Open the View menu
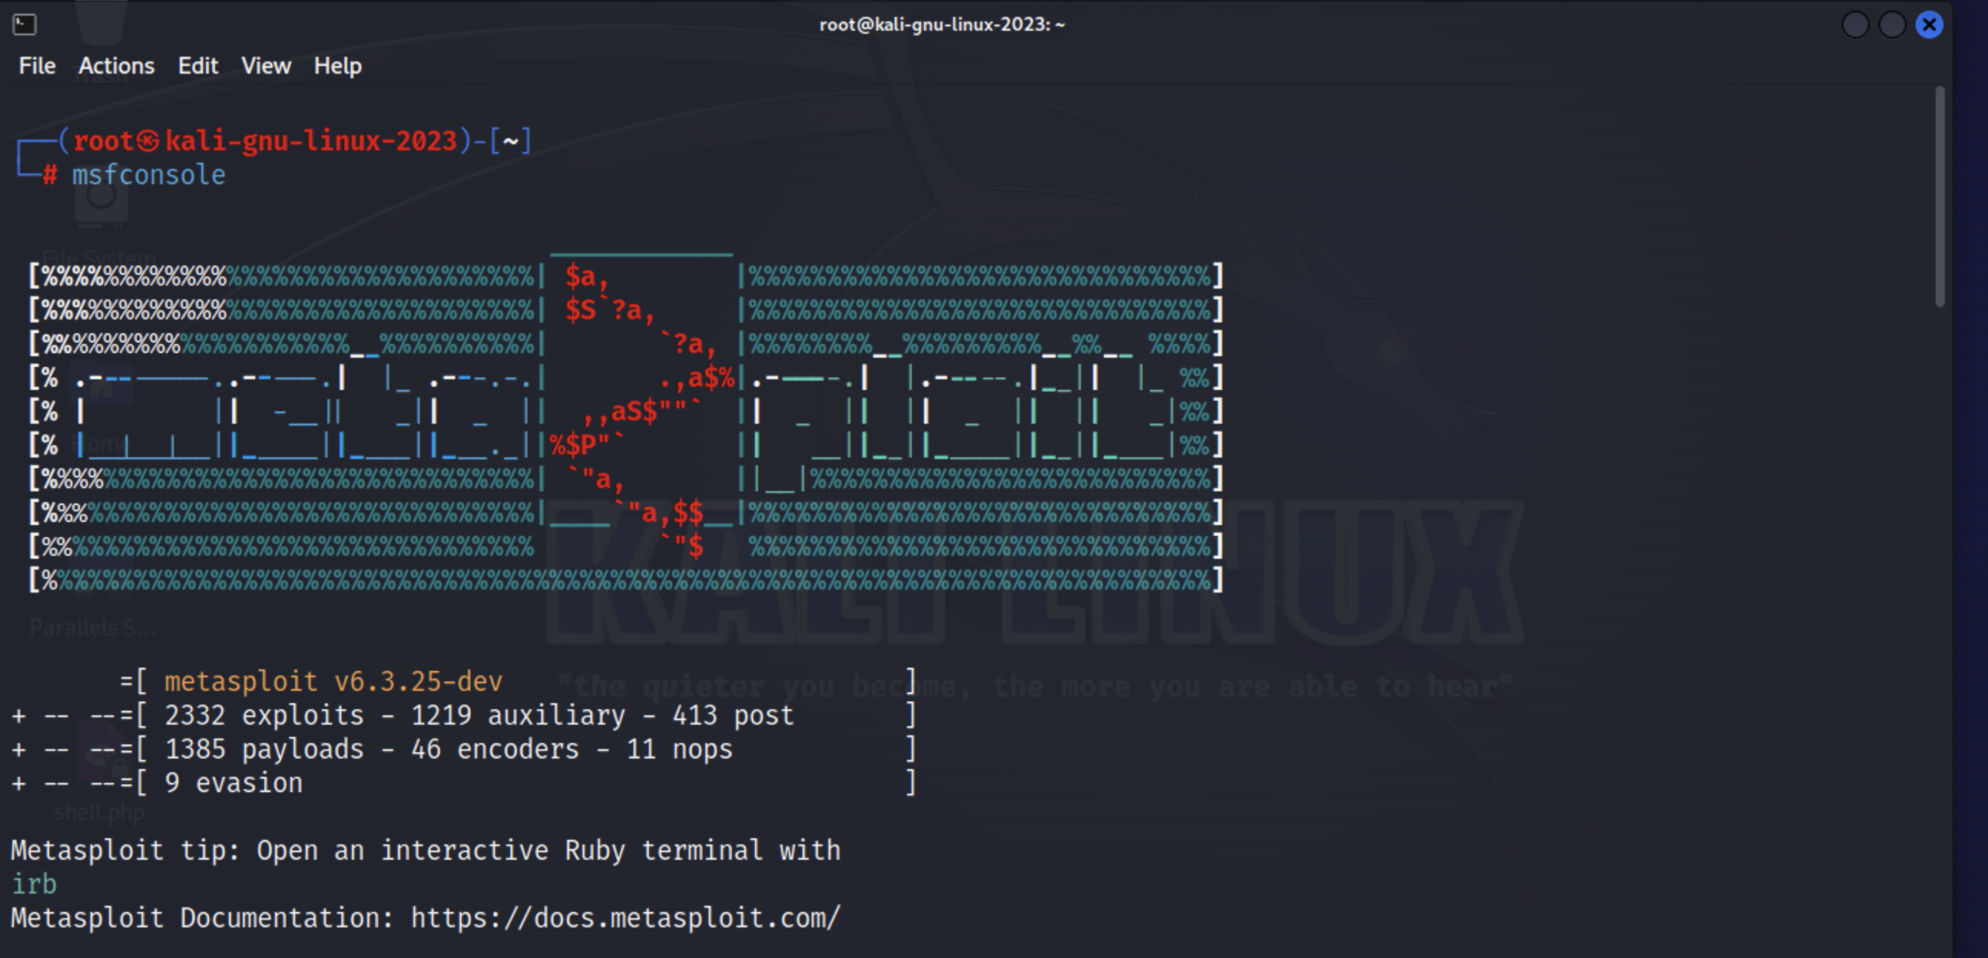 tap(267, 66)
